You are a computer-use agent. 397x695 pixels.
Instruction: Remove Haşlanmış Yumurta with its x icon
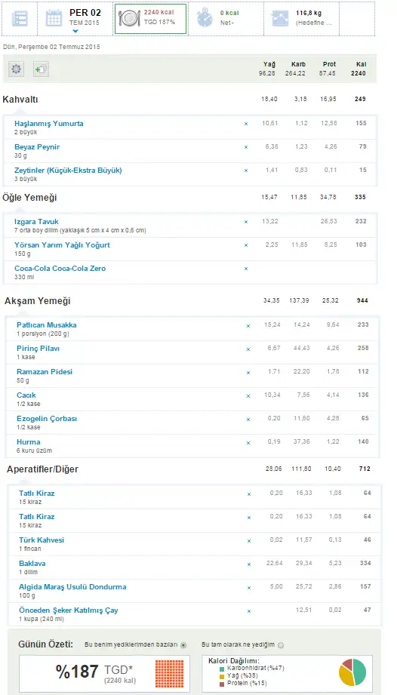click(x=246, y=124)
